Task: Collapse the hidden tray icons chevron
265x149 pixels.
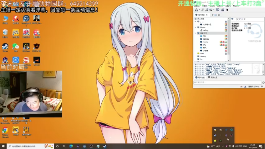Action: (x=223, y=146)
